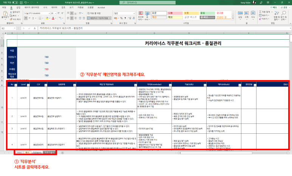292x176 pixels.
Task: Click the text orientation icon
Action: (x=80, y=14)
